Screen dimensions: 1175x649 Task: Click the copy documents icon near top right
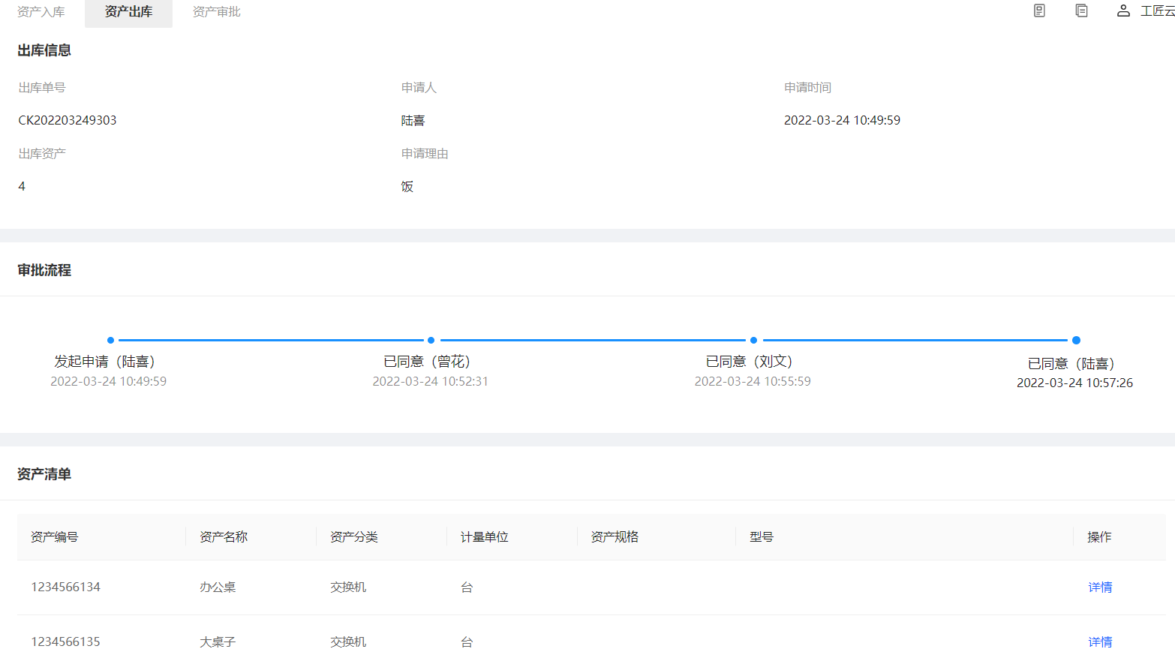[x=1081, y=11]
